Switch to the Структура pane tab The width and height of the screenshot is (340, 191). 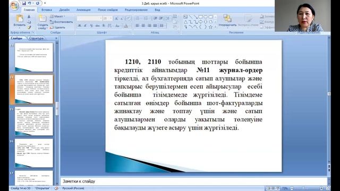point(36,38)
